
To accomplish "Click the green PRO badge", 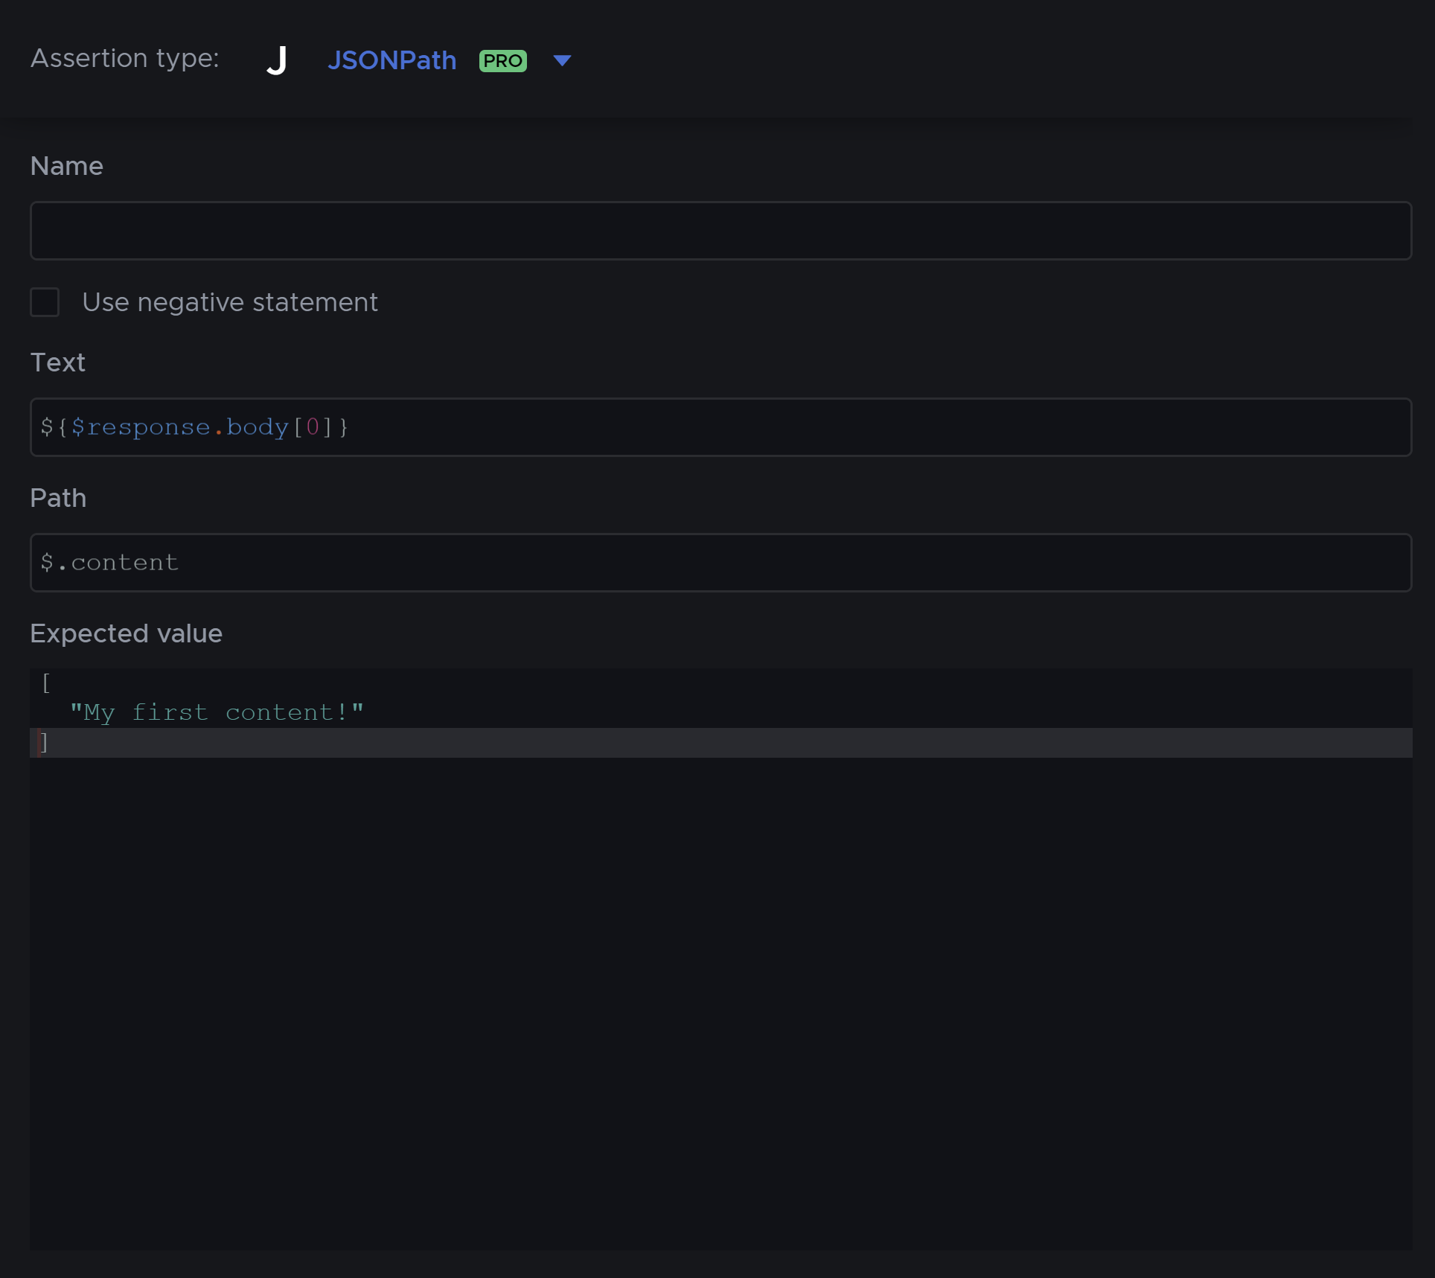I will (x=502, y=61).
